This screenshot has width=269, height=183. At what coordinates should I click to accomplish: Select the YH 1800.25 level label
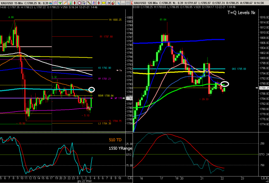[x=115, y=20]
